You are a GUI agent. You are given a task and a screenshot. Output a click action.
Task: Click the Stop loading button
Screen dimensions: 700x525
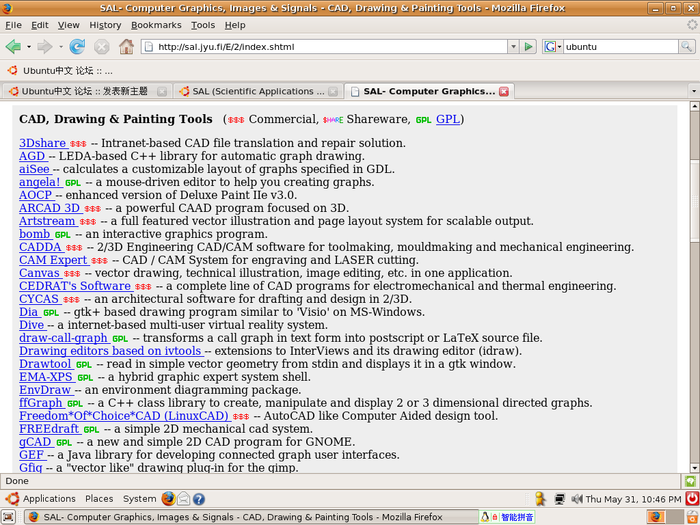tap(102, 46)
